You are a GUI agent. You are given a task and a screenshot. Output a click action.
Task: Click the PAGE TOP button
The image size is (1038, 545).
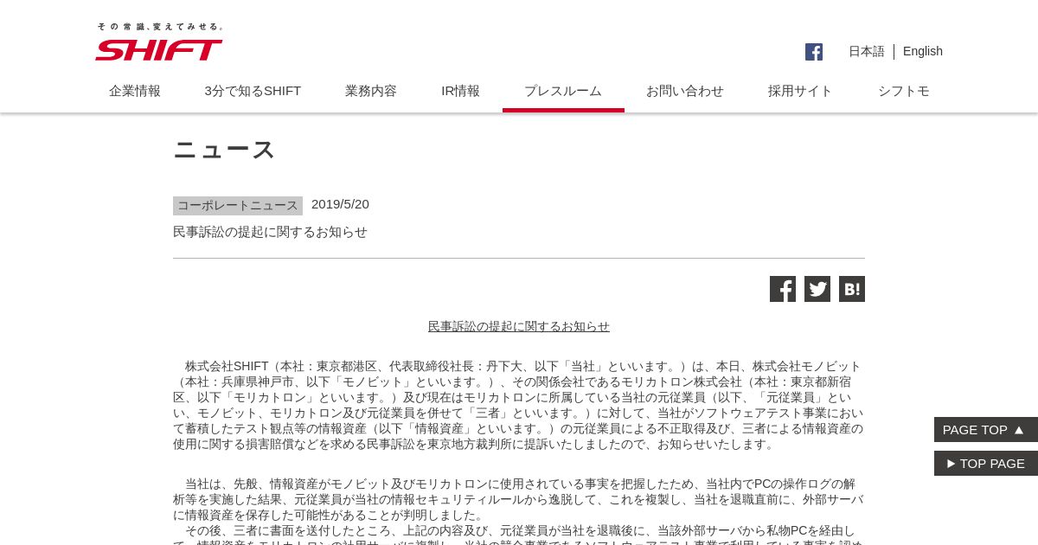(x=986, y=429)
